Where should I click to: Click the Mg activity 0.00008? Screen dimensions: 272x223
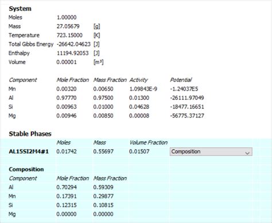(x=139, y=116)
